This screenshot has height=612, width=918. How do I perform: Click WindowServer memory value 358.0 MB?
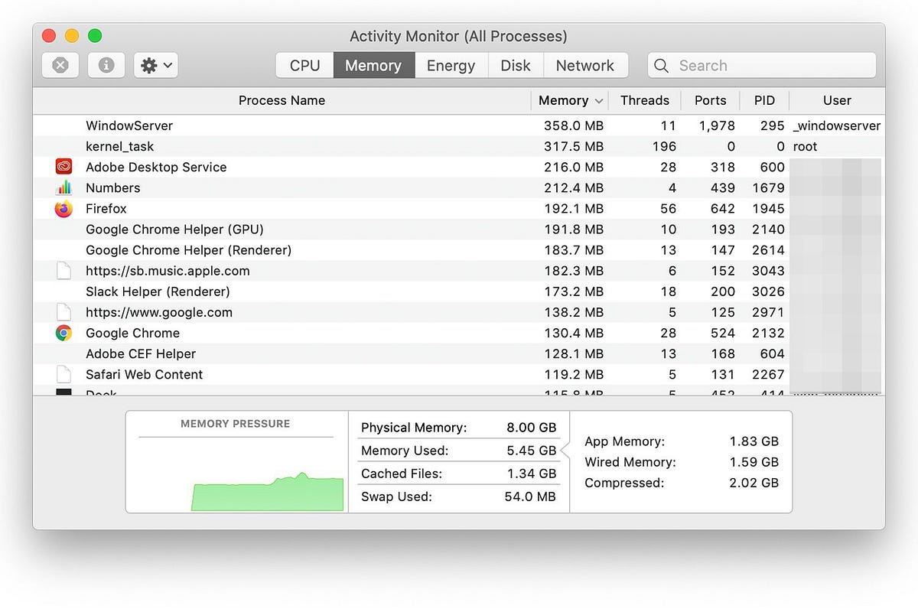[574, 125]
